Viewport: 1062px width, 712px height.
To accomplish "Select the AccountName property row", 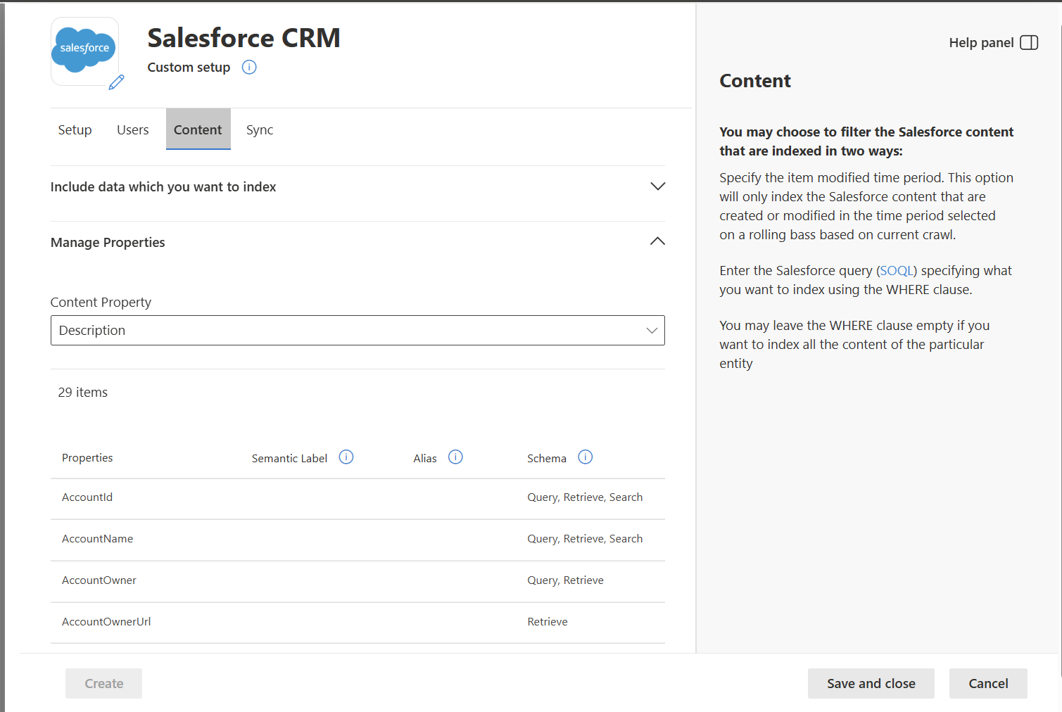I will [98, 539].
